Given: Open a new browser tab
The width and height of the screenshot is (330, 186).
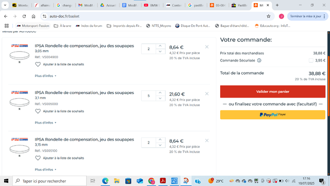Looking at the screenshot, I should [x=277, y=5].
